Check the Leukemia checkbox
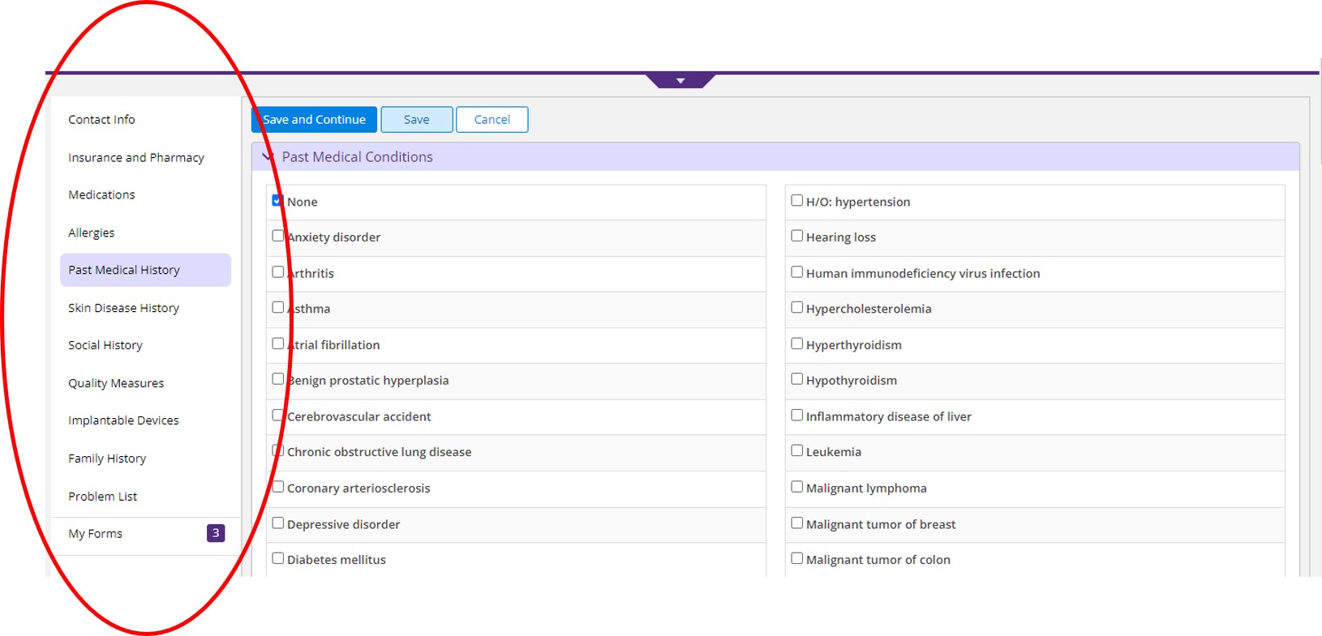Image resolution: width=1322 pixels, height=636 pixels. pos(796,450)
